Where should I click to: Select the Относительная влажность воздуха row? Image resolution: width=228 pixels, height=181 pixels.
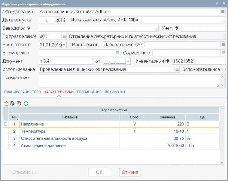[x=111, y=138]
